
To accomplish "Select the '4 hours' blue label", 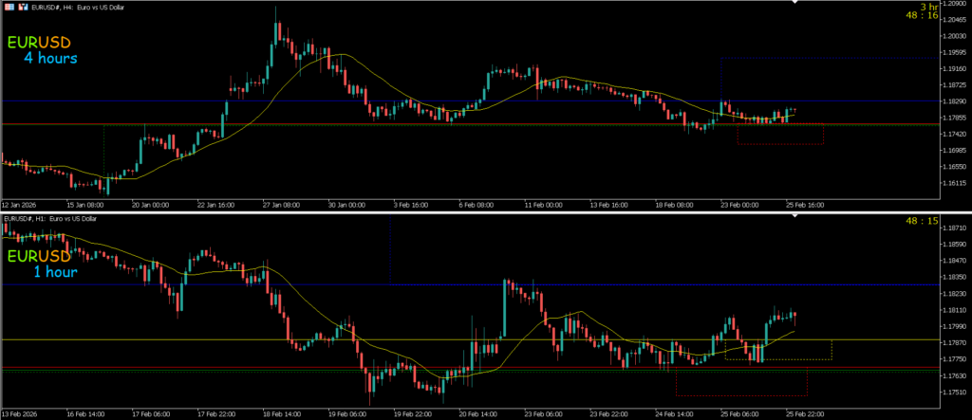I will pos(50,59).
